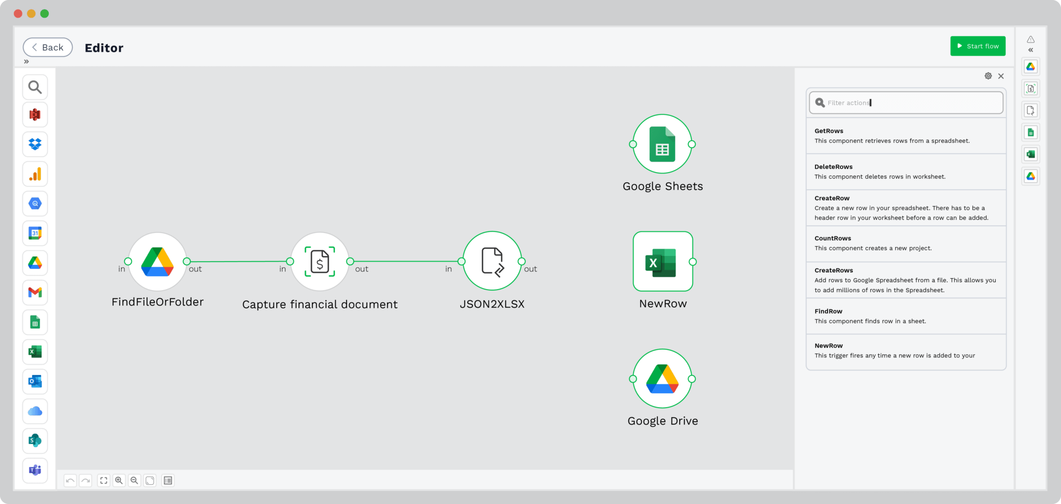The image size is (1061, 504).
Task: Collapse the right flow-steps rail
Action: point(1030,50)
